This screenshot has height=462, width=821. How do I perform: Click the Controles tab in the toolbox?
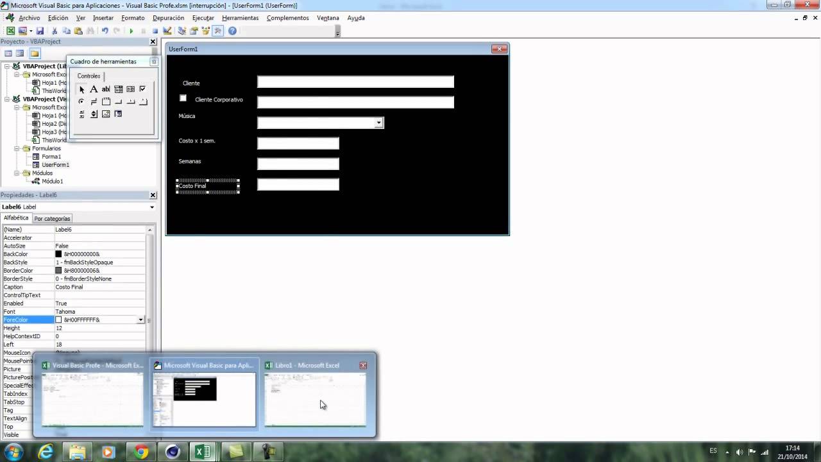coord(89,76)
